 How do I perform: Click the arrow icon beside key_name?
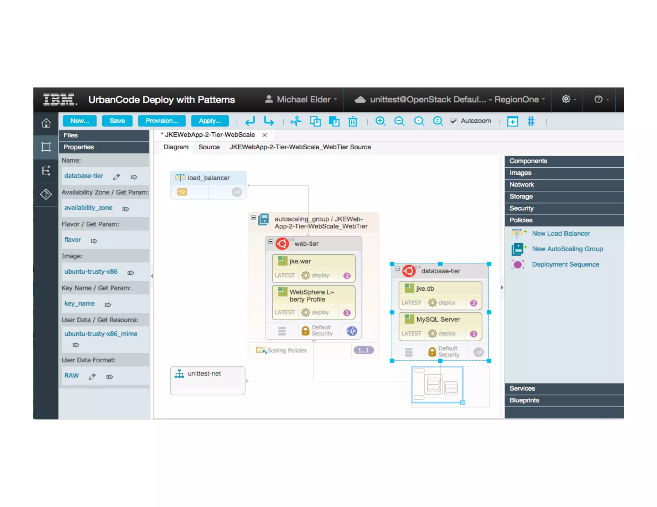108,304
